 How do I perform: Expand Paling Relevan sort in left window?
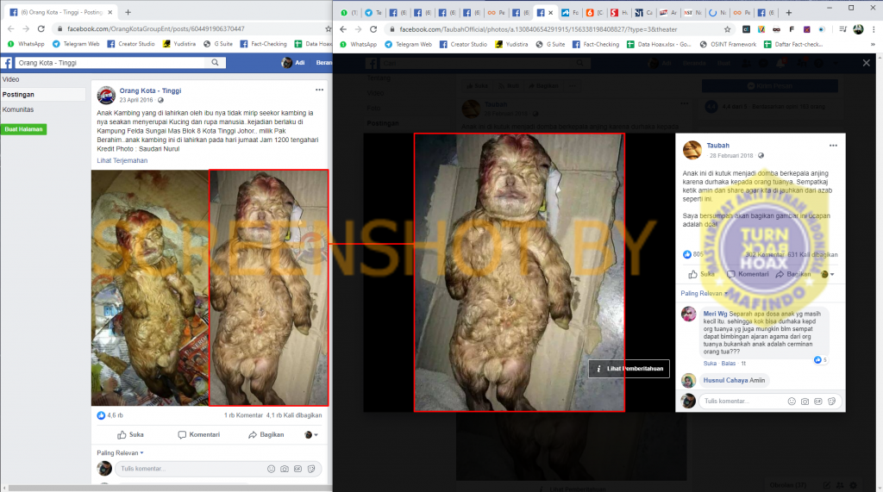[x=120, y=452]
